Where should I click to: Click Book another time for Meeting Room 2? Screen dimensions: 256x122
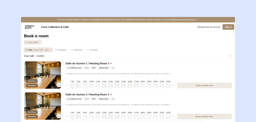coord(204,116)
